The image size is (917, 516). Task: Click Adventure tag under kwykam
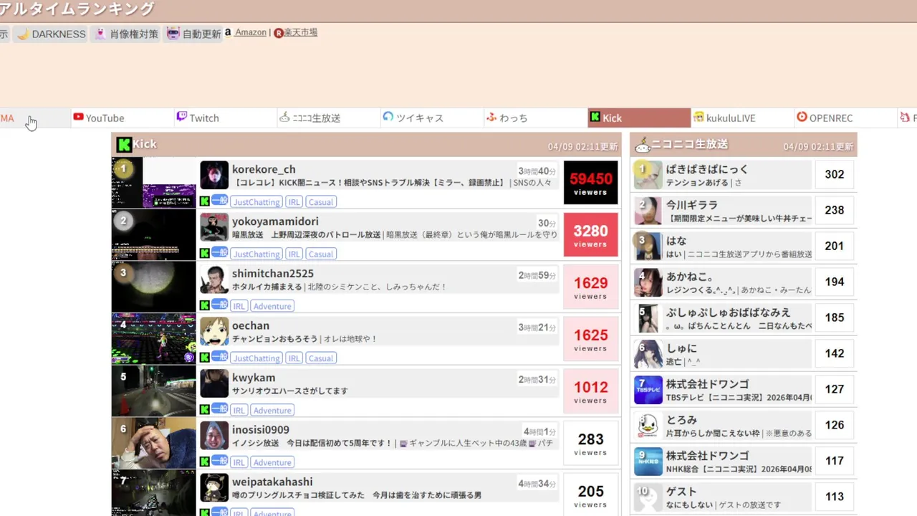(x=272, y=411)
